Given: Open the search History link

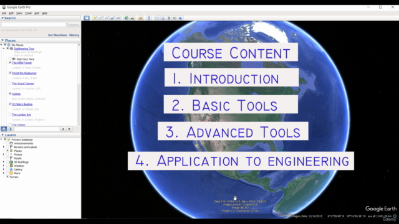Looking at the screenshot, I should tap(74, 35).
